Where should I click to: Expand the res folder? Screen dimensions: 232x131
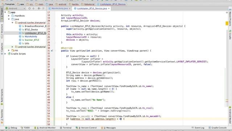click(9, 50)
